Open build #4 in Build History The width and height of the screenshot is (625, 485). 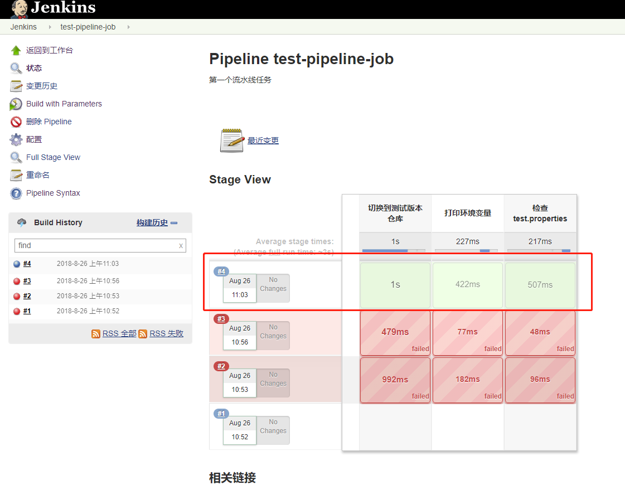27,264
